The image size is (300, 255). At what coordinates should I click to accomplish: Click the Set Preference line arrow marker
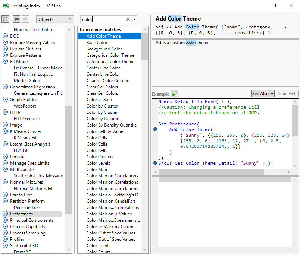click(x=155, y=130)
